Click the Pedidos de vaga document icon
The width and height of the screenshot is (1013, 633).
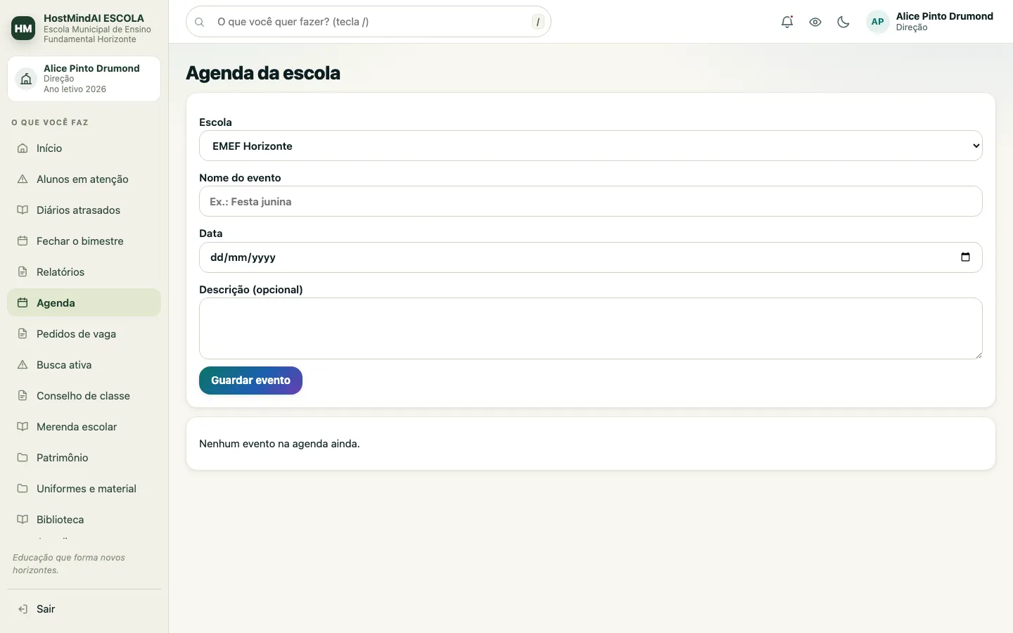[x=23, y=334]
